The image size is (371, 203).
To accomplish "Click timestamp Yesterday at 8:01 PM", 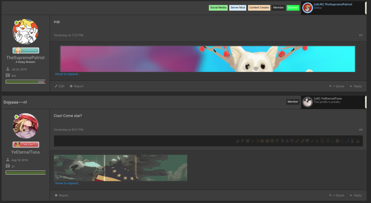I will (x=68, y=130).
